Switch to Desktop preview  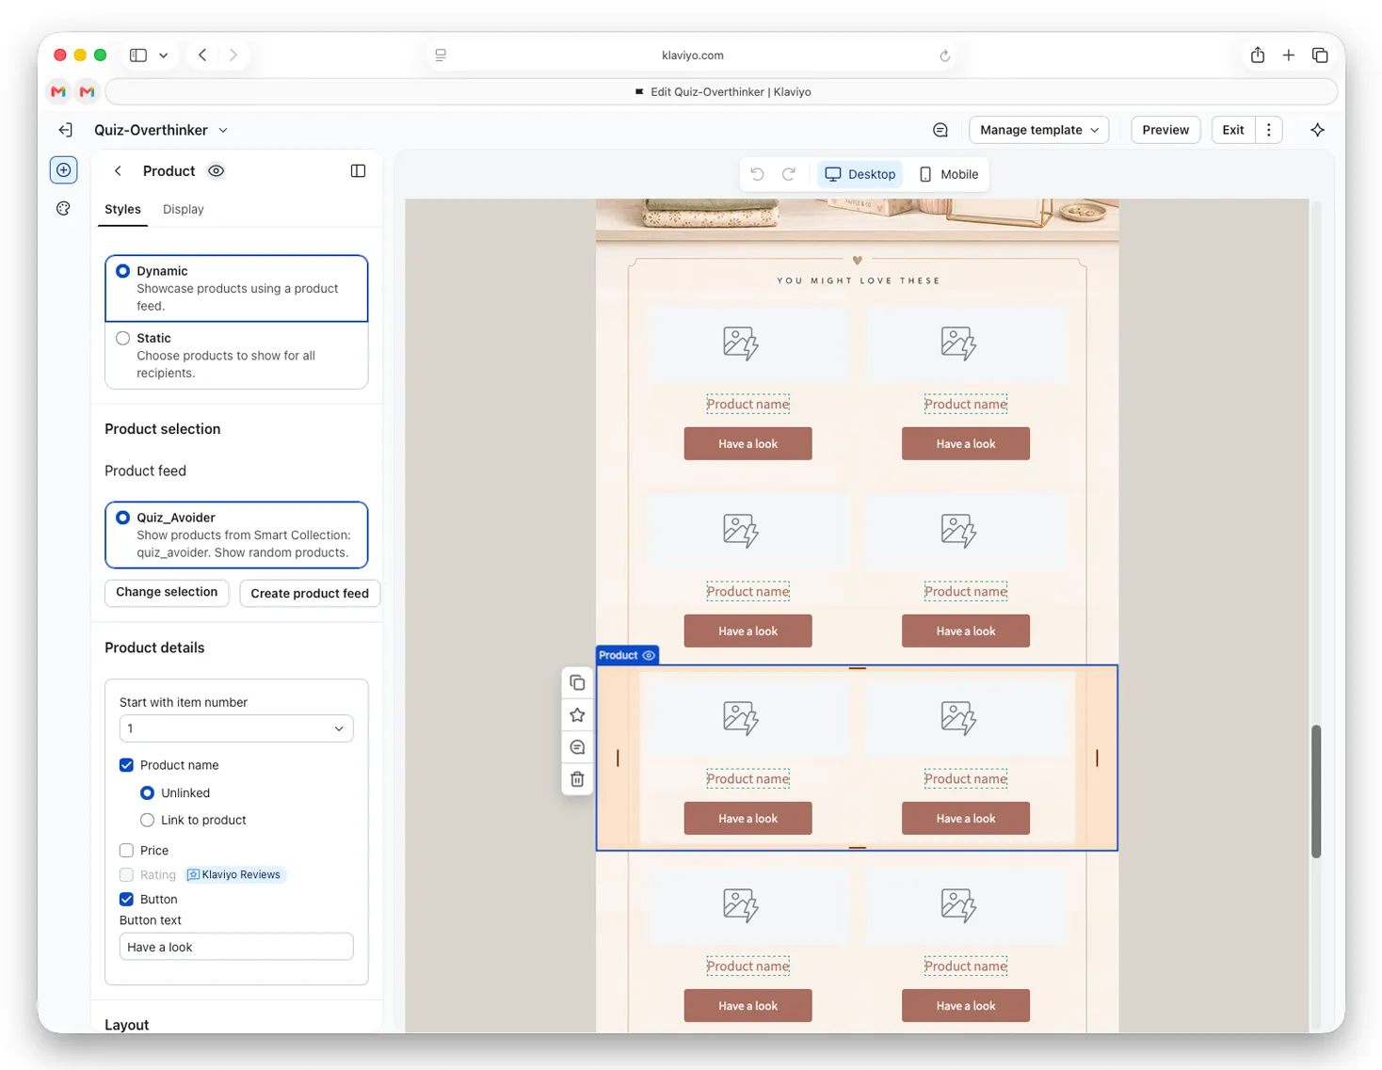click(x=860, y=174)
